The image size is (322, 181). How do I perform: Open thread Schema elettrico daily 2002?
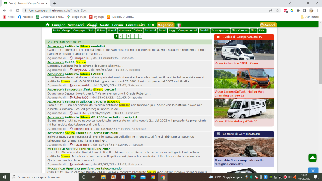coord(88,149)
